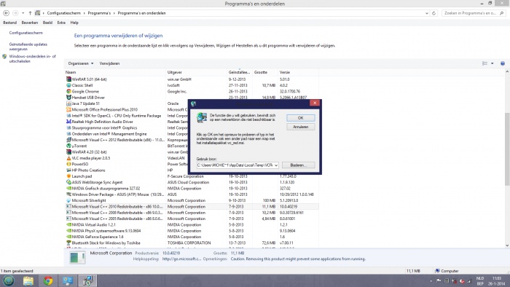Expand the Organiseren dropdown
The image size is (510, 287).
(81, 63)
